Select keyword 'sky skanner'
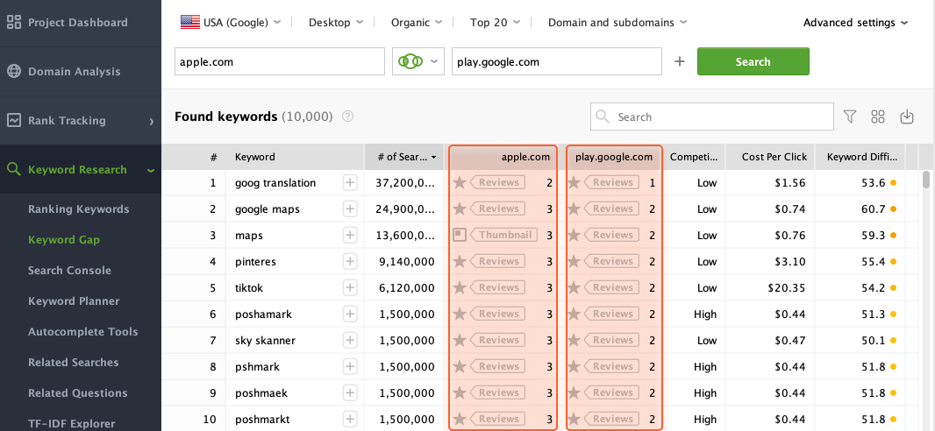This screenshot has height=431, width=935. coord(266,341)
